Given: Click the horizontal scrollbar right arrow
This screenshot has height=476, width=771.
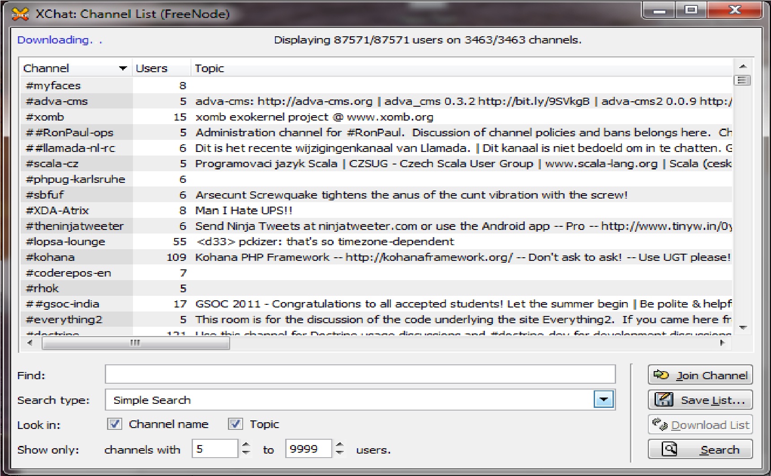Looking at the screenshot, I should 722,343.
